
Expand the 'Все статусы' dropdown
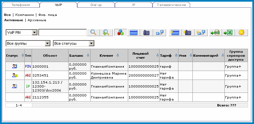tap(74, 43)
